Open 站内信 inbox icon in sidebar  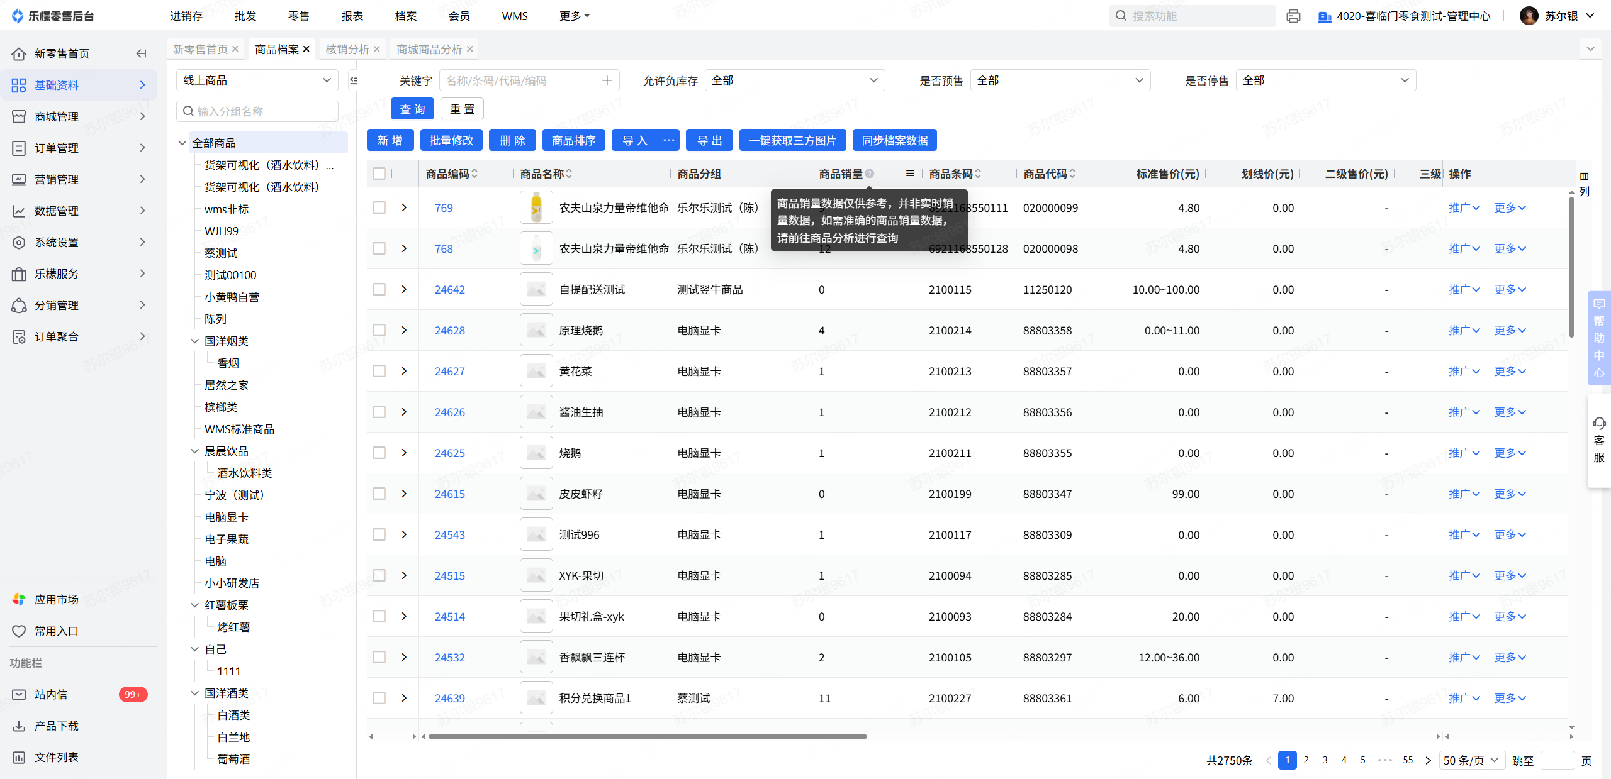(19, 694)
